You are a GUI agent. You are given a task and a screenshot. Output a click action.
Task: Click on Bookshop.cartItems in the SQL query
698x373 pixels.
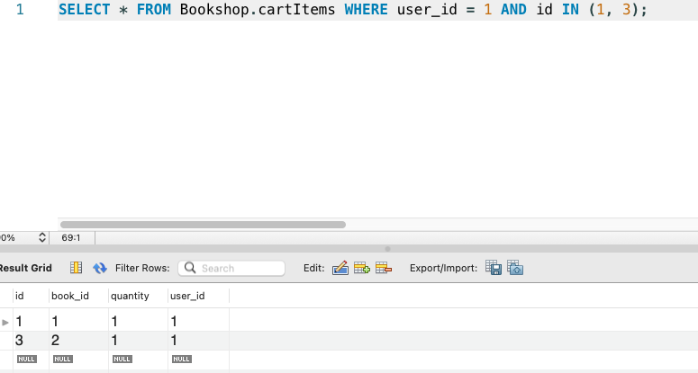pos(258,9)
